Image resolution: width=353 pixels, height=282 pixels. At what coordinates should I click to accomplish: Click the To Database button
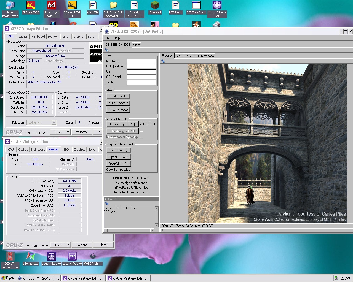[118, 110]
